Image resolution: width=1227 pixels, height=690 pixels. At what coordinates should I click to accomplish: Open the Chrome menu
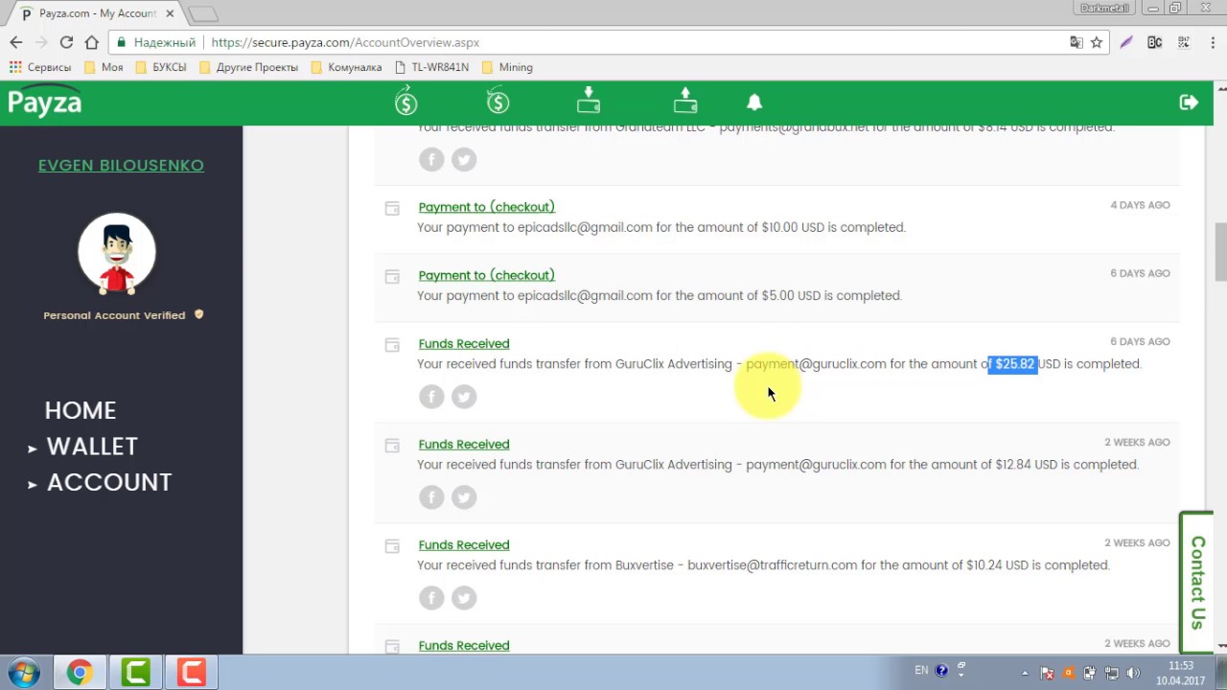click(1213, 42)
